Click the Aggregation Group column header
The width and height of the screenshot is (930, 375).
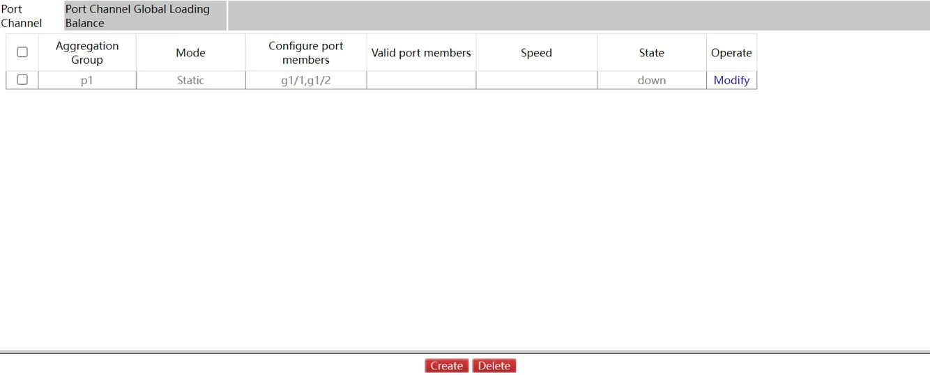pyautogui.click(x=87, y=53)
